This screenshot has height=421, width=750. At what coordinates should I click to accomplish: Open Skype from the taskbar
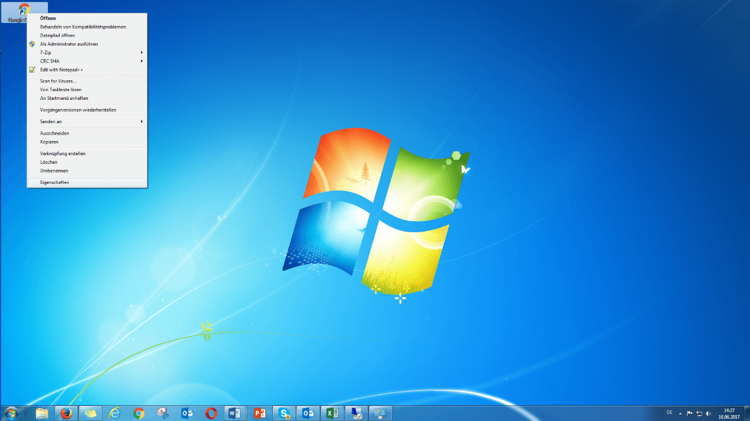284,413
